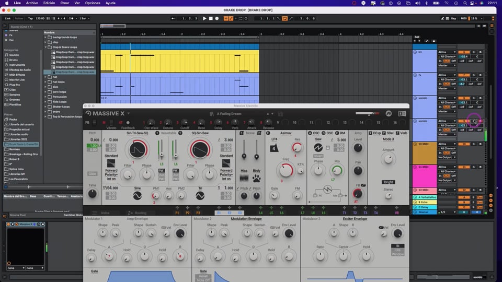This screenshot has height=282, width=502.
Task: Click the Massive X output level slider
Action: pyautogui.click(x=367, y=113)
